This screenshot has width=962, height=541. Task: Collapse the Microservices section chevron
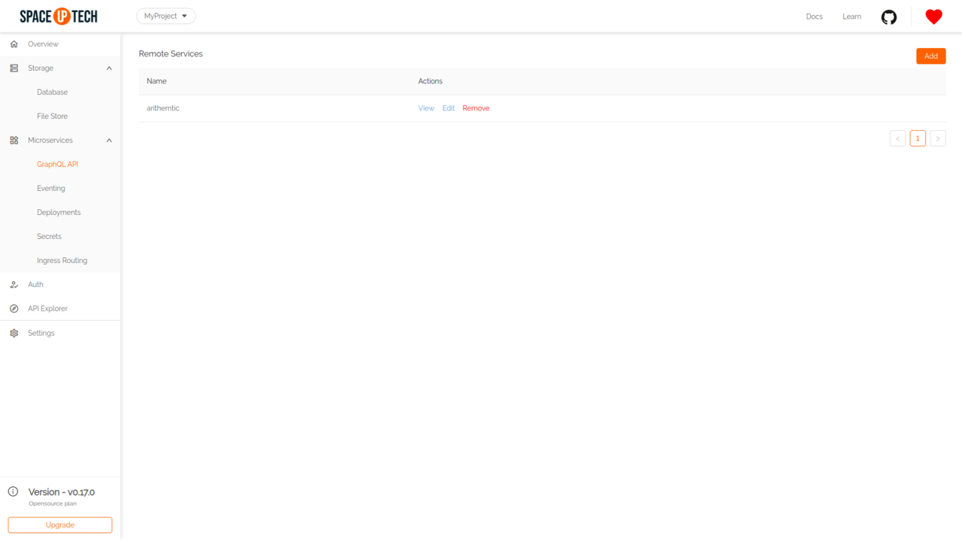click(x=109, y=141)
